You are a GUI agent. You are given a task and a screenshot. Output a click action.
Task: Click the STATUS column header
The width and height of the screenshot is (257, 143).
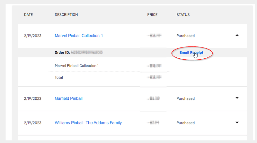point(183,15)
